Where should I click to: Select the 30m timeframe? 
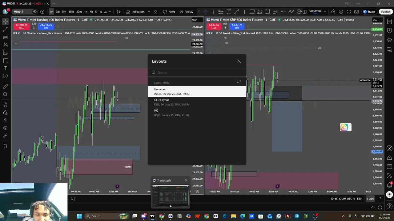(x=79, y=12)
